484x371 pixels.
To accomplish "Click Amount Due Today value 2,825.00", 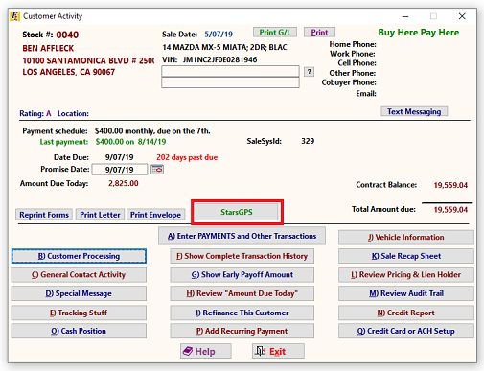I will coord(124,183).
